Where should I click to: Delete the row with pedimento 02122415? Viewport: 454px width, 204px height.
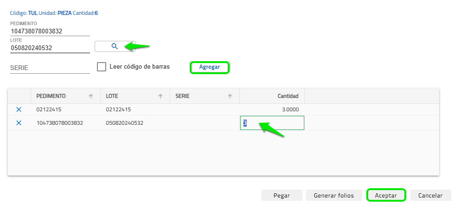(x=19, y=109)
